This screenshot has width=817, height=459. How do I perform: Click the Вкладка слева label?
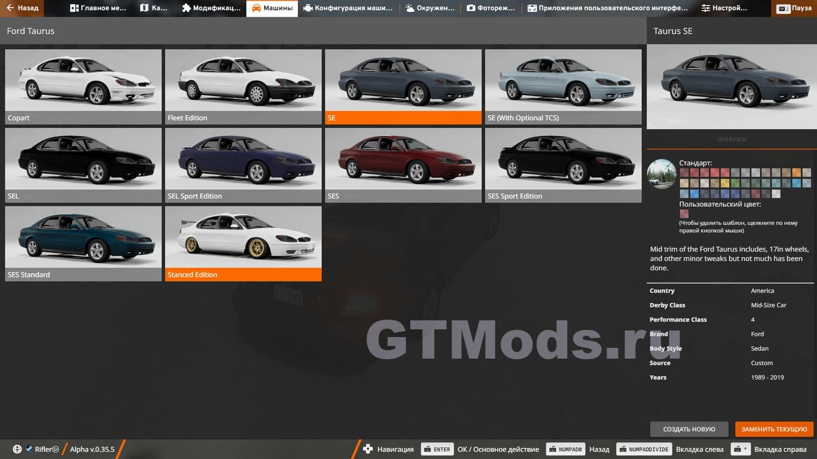[700, 449]
